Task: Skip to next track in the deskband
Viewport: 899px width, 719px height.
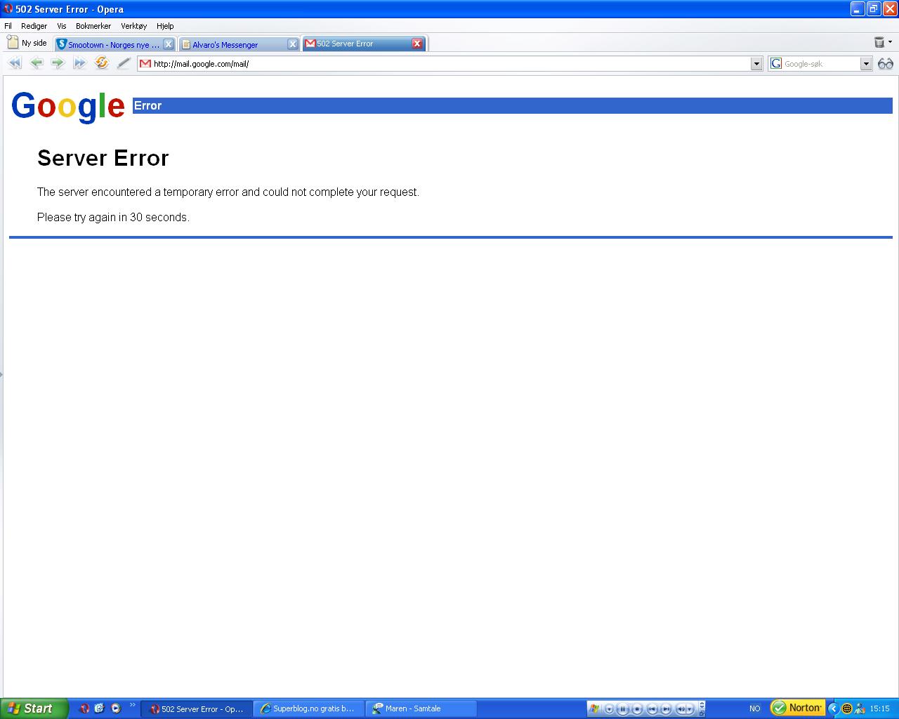Action: 666,708
